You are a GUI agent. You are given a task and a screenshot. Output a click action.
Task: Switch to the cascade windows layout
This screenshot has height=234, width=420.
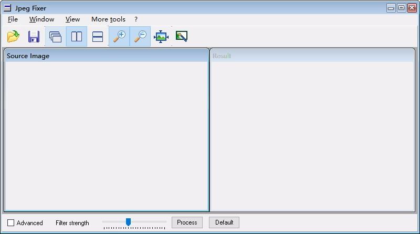pyautogui.click(x=56, y=36)
